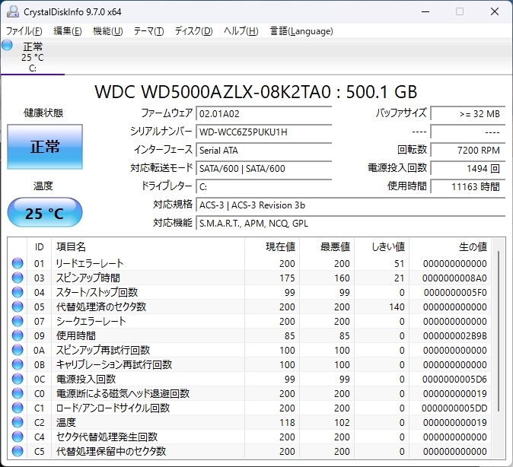Click the threshold value 51

tap(399, 264)
